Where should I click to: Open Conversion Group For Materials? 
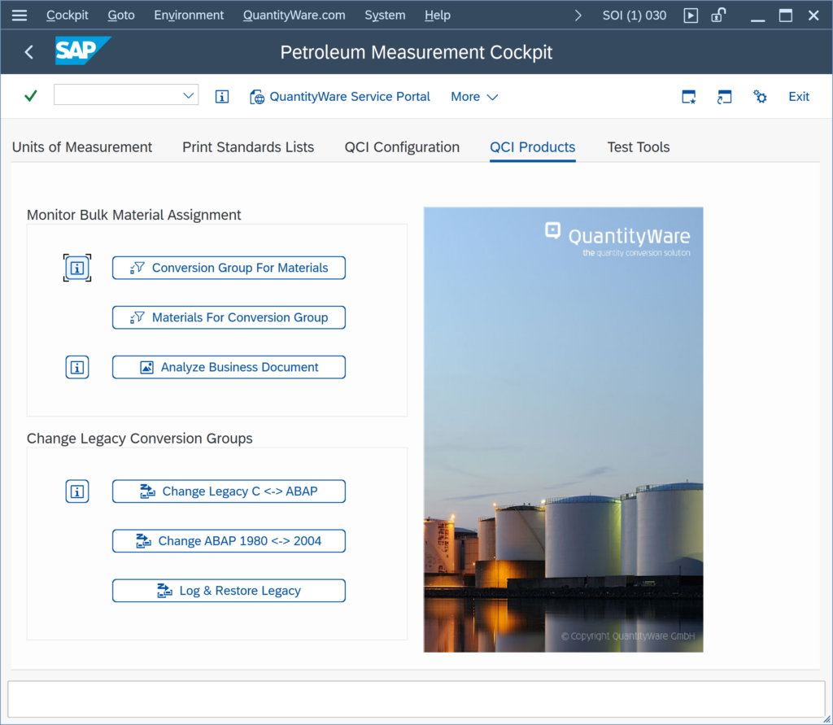(x=229, y=268)
